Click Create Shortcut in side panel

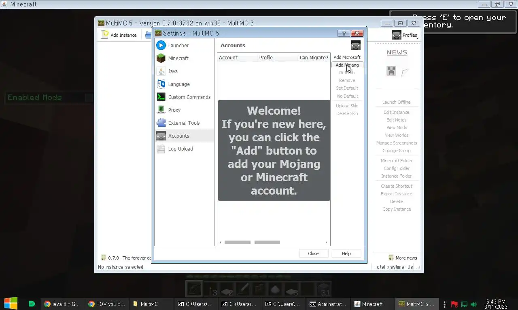tap(397, 186)
